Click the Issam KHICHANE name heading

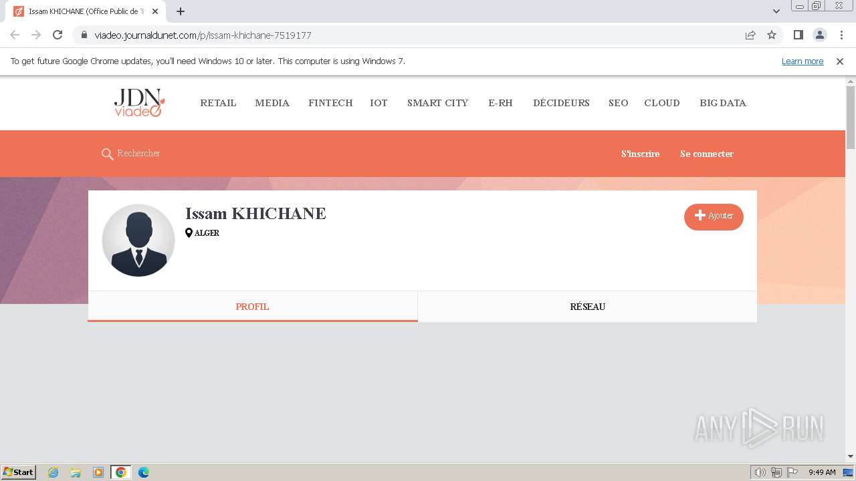255,214
